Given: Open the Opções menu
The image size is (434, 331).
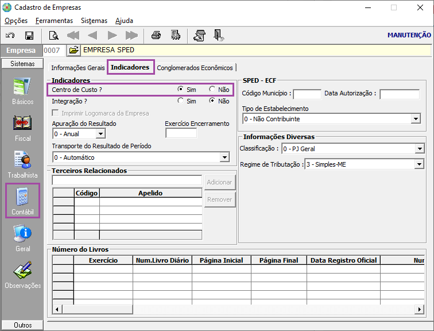Looking at the screenshot, I should pos(16,21).
